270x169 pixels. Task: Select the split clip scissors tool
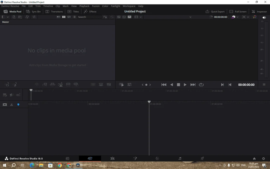[x=11, y=104]
